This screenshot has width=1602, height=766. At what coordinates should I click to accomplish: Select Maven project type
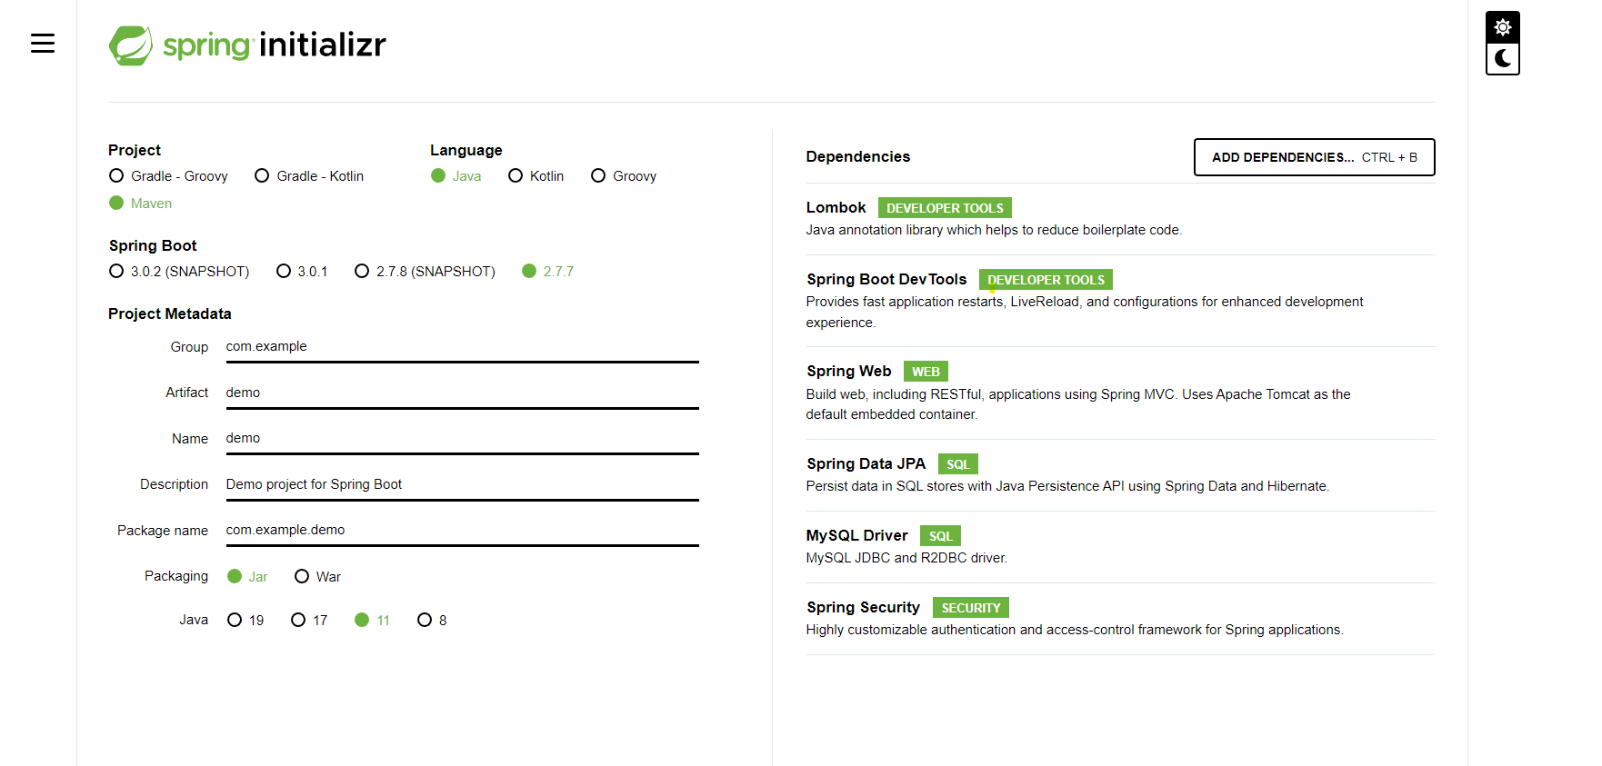click(140, 203)
